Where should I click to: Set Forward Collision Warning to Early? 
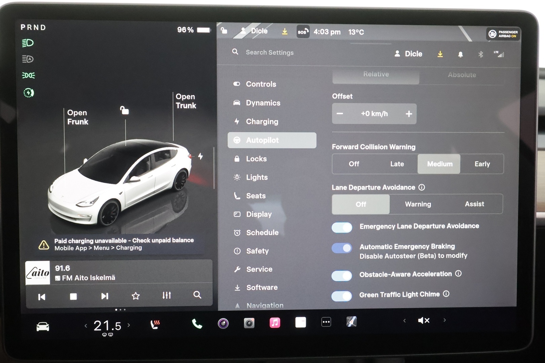click(x=482, y=164)
